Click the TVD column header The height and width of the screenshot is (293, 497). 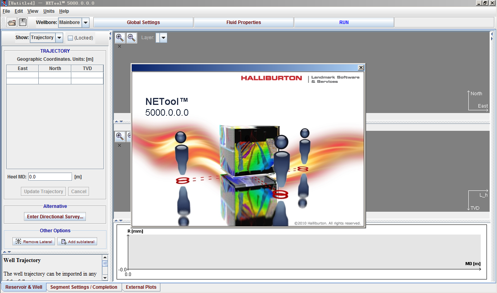pos(87,69)
